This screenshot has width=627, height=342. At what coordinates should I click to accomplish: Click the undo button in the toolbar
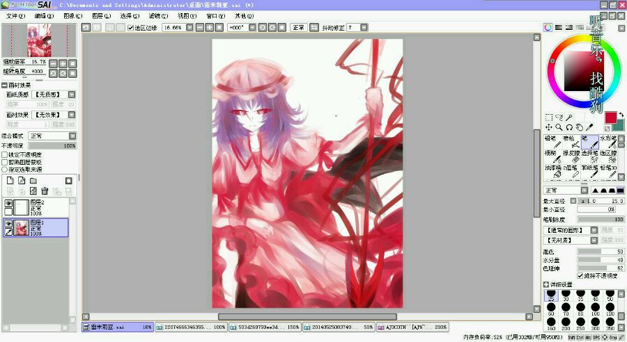pyautogui.click(x=86, y=28)
